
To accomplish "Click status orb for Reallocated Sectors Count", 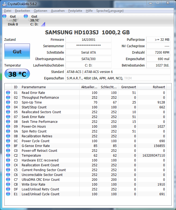I will pyautogui.click(x=8, y=112).
